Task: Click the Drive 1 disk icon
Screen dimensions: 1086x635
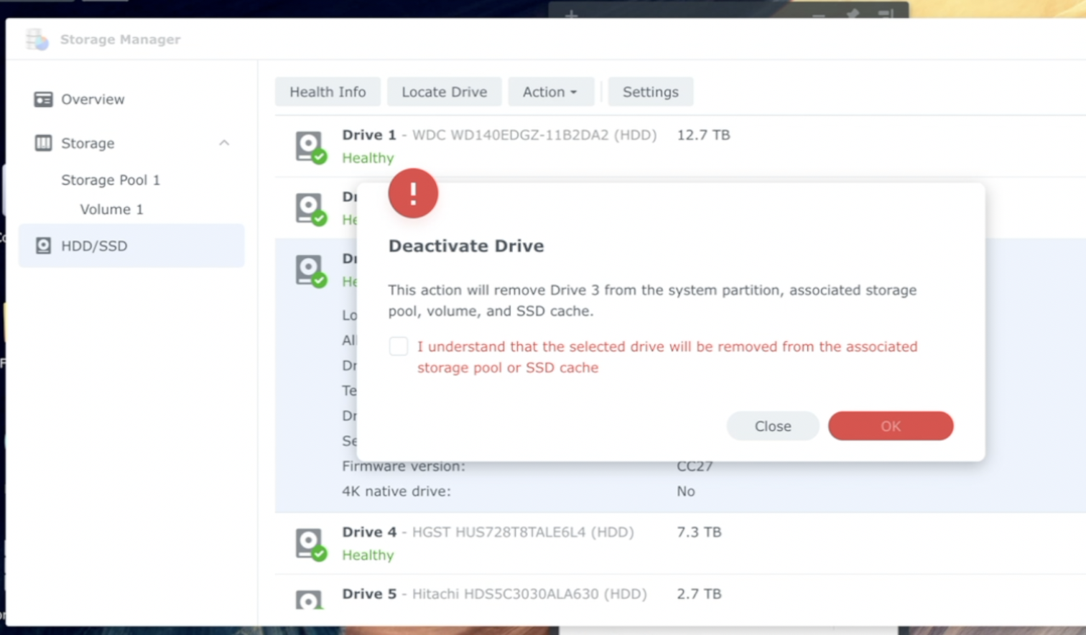Action: [x=310, y=146]
